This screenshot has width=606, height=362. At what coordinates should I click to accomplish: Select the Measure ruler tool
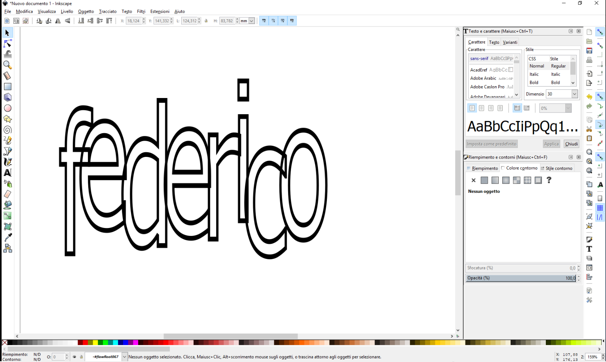point(7,75)
